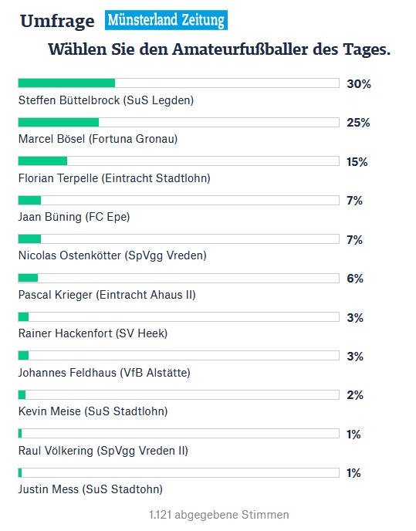Click the Umfrage heading
This screenshot has height=531, width=416.
pyautogui.click(x=57, y=22)
